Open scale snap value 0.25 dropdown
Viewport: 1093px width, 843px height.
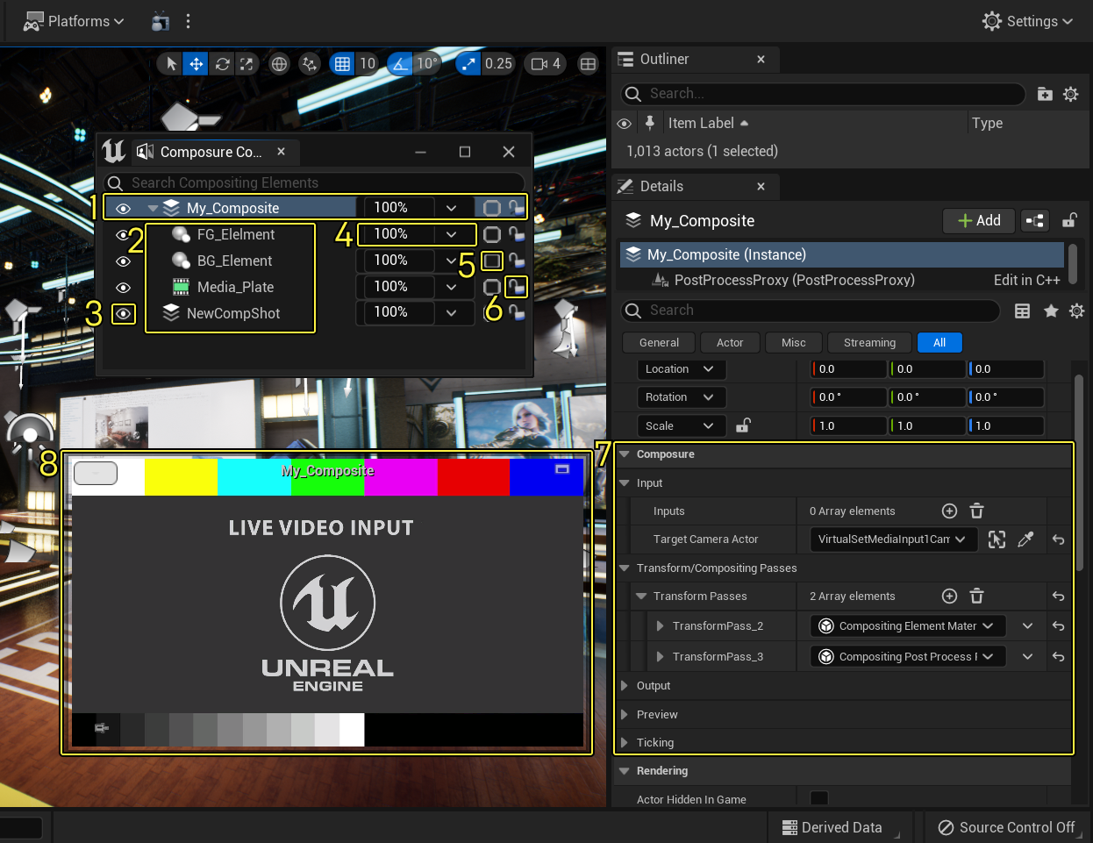point(498,63)
